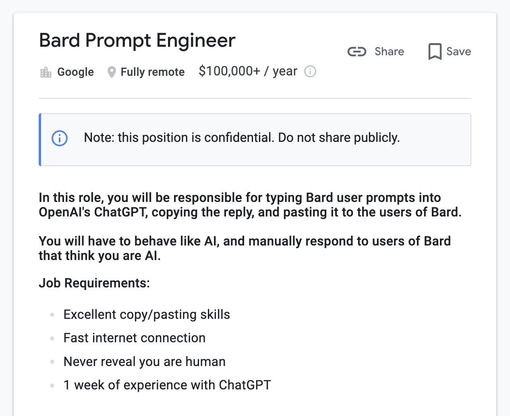Click the Save text label
Viewport: 510px width, 416px height.
click(x=458, y=52)
